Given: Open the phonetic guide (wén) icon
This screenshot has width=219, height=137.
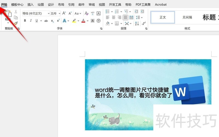Looking at the screenshot, I should click(x=93, y=13).
